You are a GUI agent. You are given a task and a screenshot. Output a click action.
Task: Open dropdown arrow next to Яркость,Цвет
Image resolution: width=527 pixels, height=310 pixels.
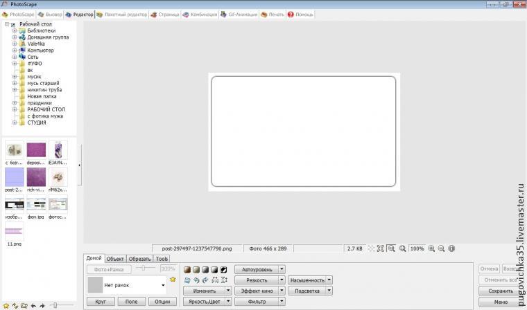coord(228,301)
